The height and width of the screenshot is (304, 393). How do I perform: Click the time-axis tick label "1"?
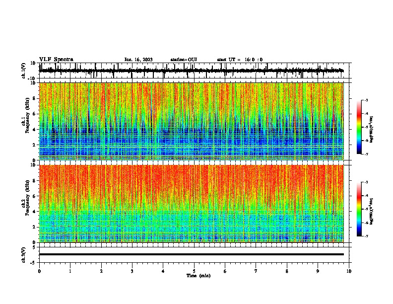(x=70, y=271)
